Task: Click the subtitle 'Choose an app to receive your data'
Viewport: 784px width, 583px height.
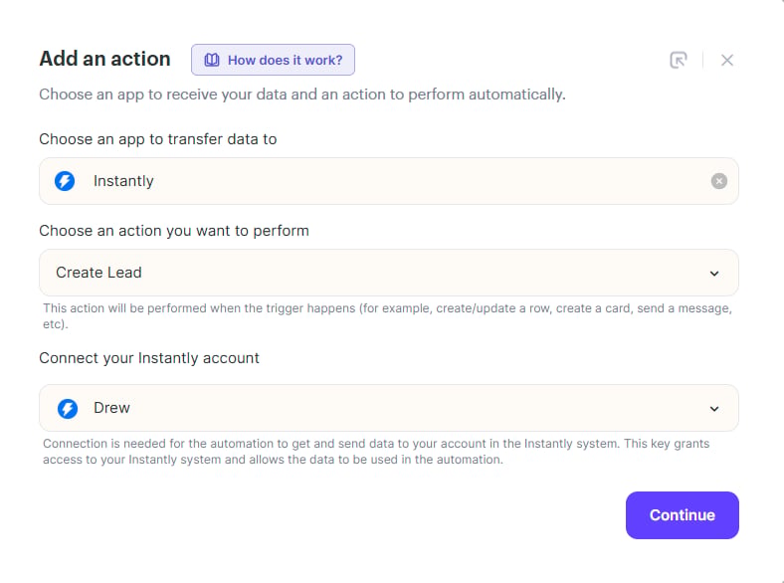Action: [x=302, y=94]
